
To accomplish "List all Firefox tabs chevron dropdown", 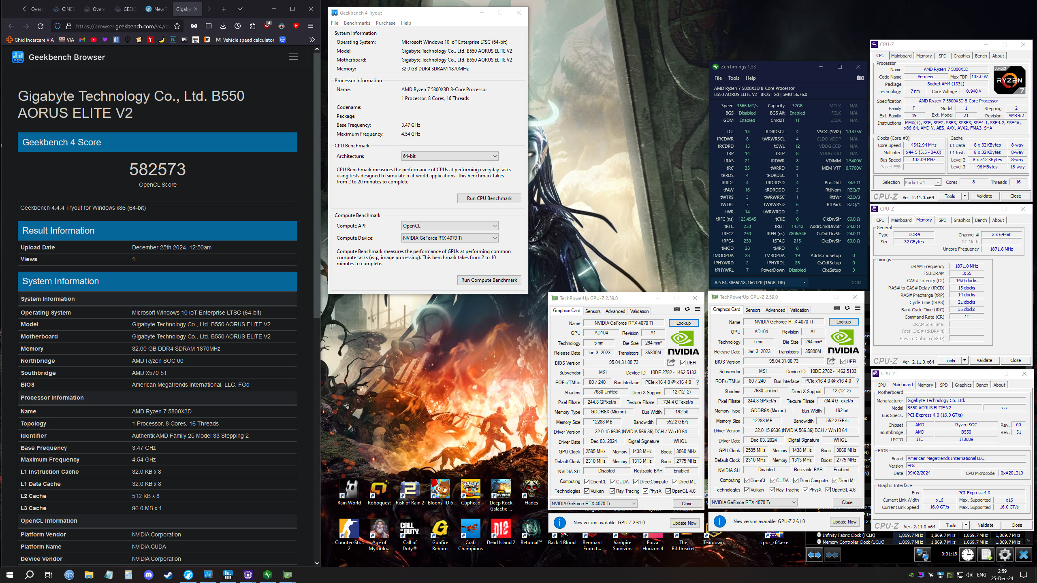I will (x=240, y=9).
